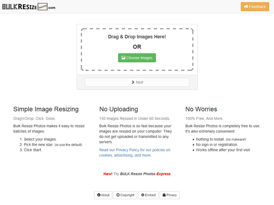
Task: Open the Privacy Policy link
Action: coord(135,153)
